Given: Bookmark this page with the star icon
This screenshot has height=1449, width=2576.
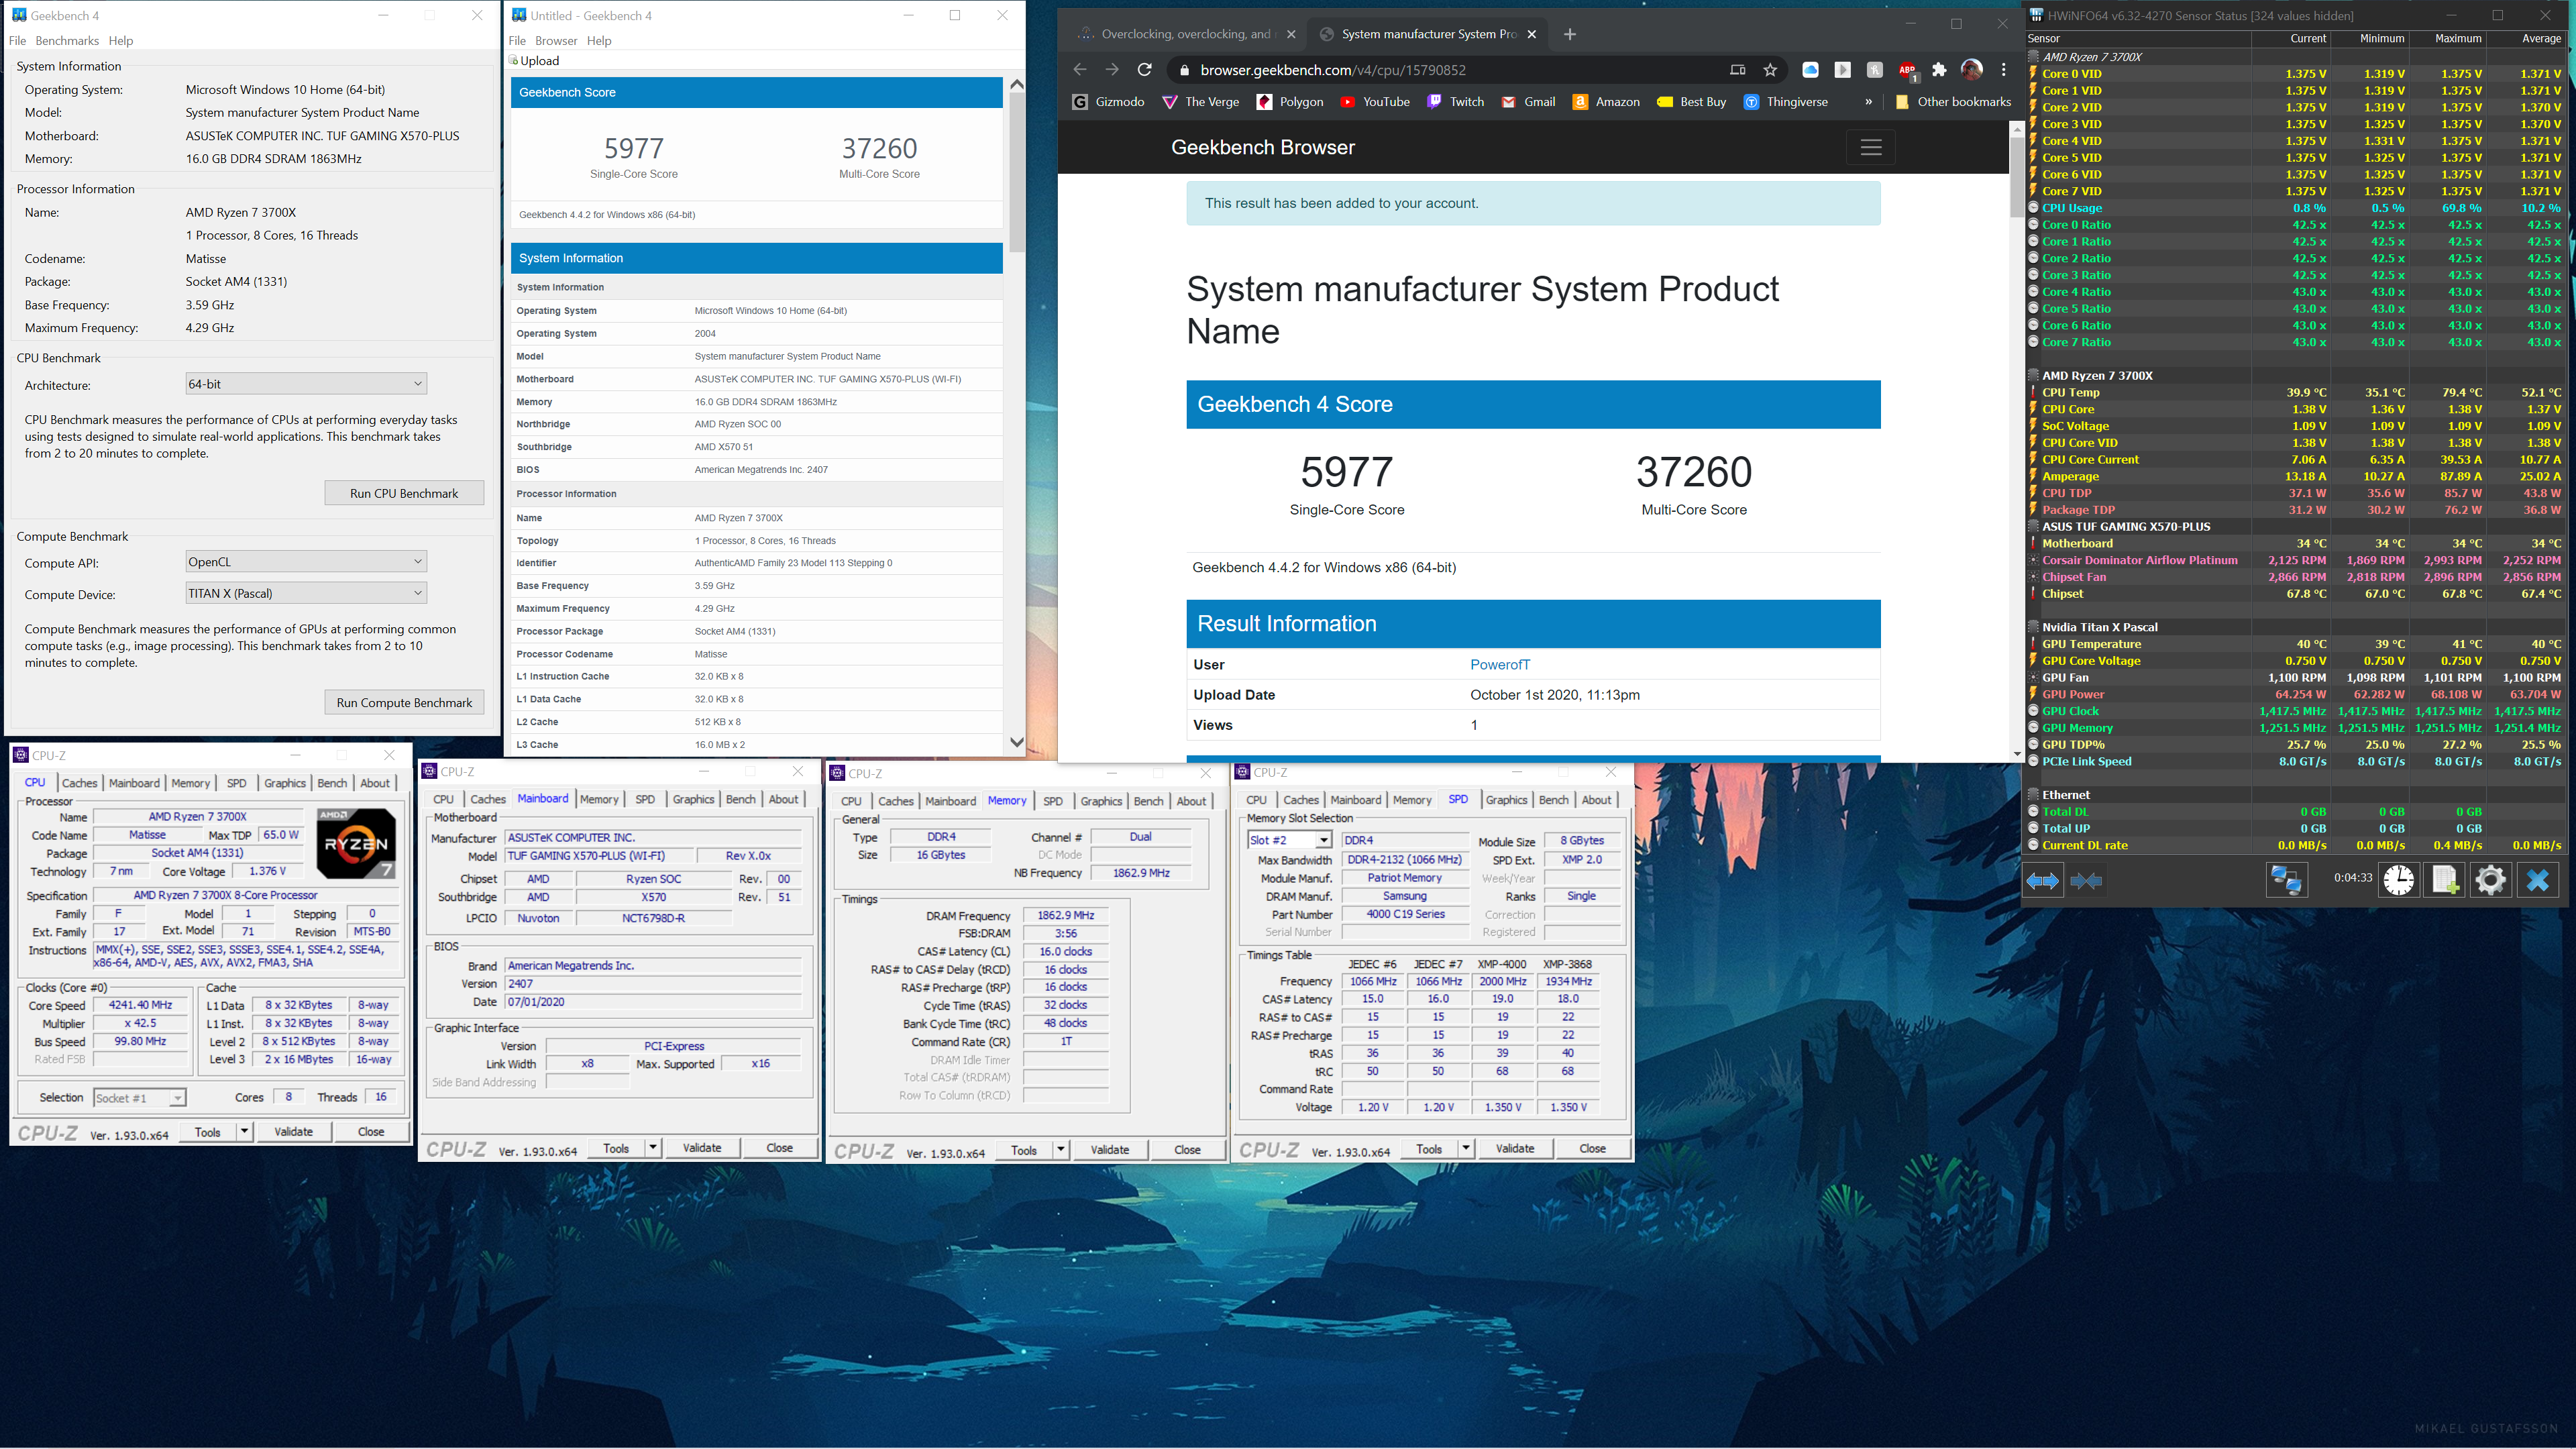Looking at the screenshot, I should coord(1770,70).
